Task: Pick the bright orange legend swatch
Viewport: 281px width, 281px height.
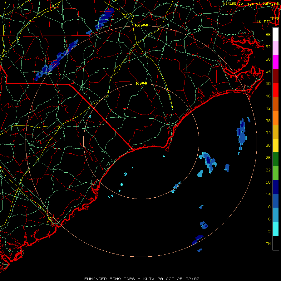Action: pyautogui.click(x=276, y=118)
